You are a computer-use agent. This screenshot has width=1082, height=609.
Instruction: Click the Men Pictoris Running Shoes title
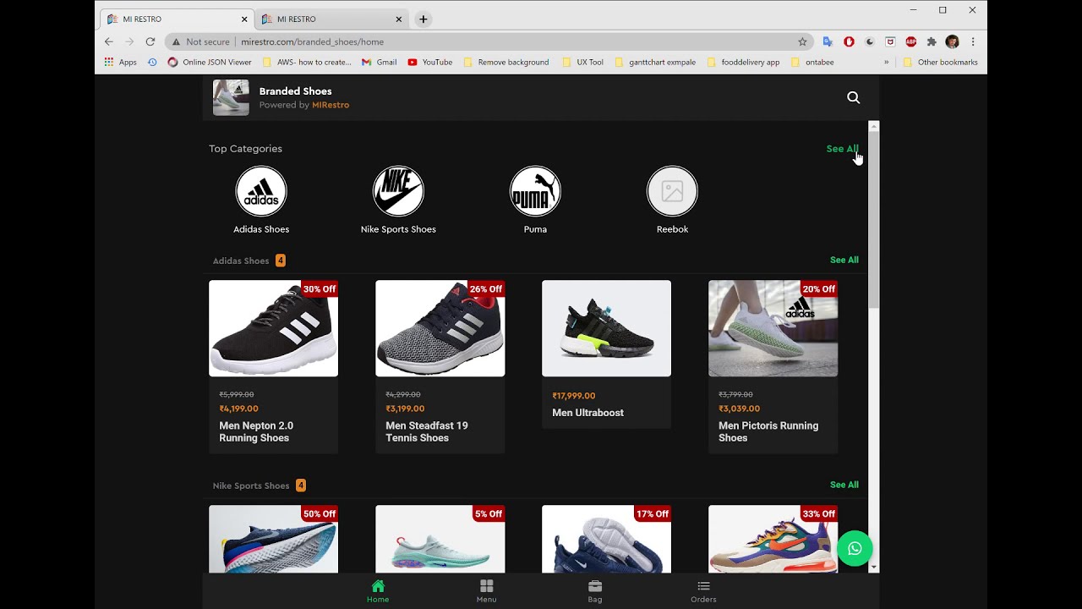pos(768,431)
